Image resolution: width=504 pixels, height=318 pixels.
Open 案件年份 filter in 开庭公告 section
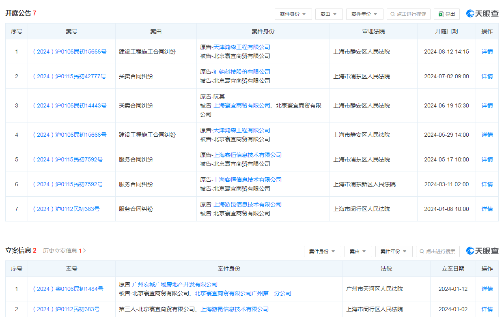pos(364,14)
